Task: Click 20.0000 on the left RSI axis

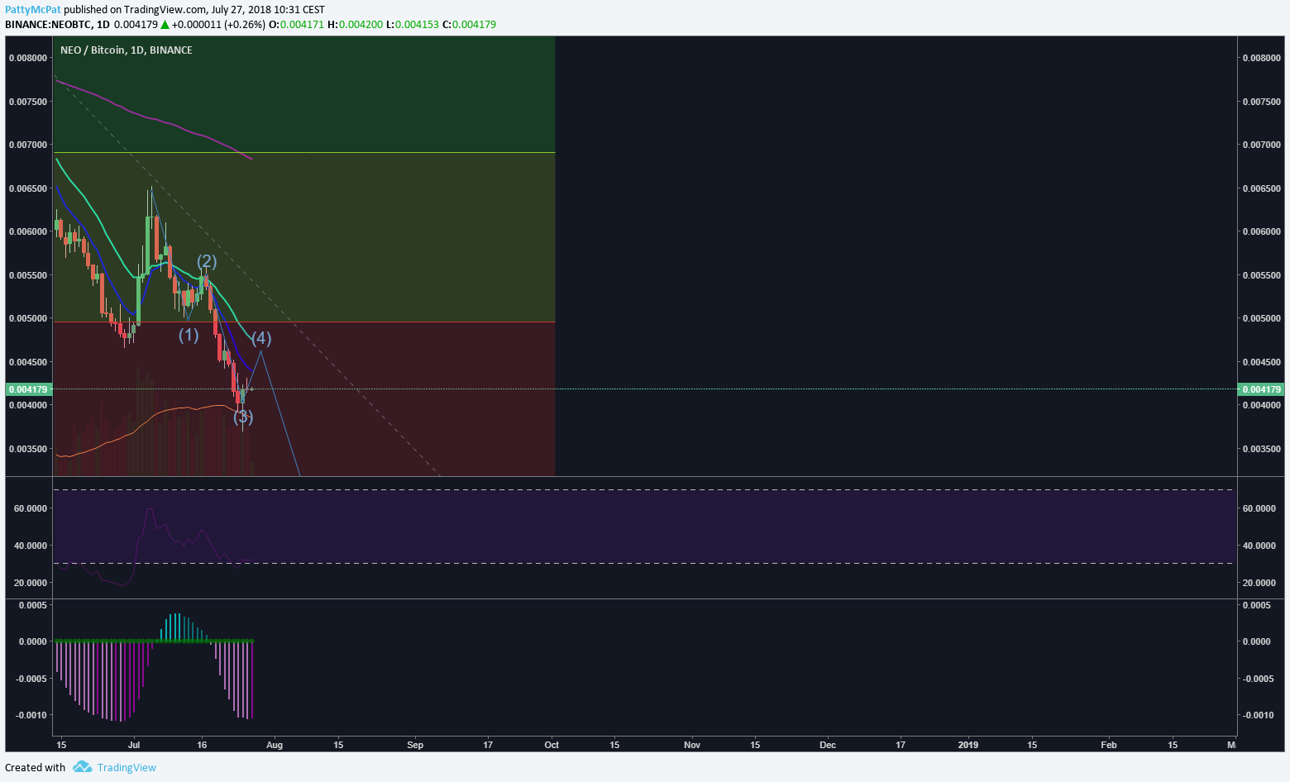Action: click(x=31, y=583)
